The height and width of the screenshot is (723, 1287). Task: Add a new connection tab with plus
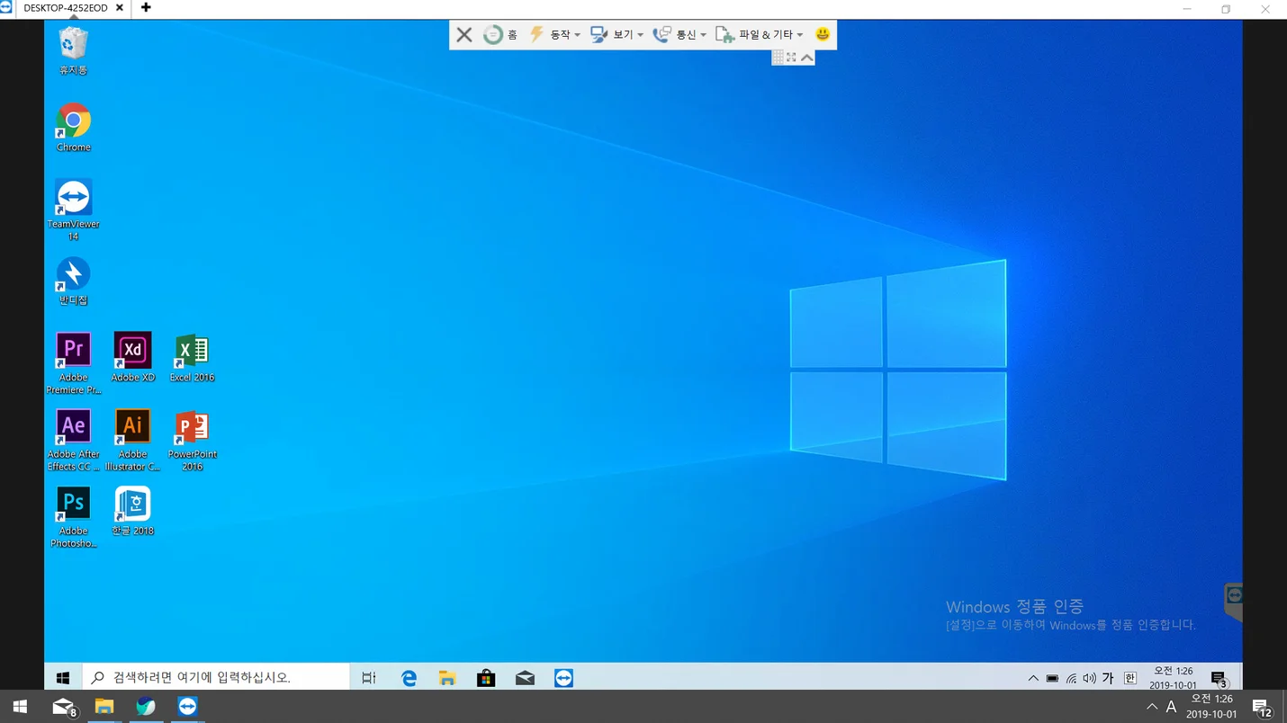pos(146,8)
